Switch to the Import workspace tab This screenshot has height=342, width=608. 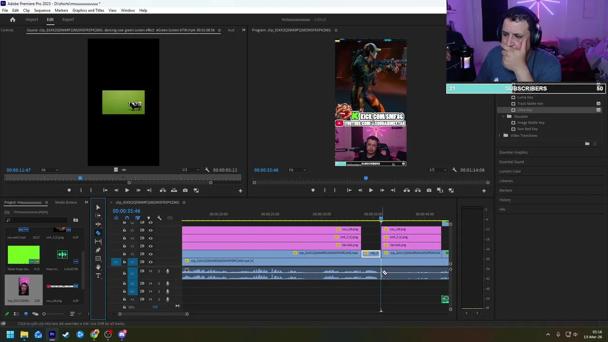click(32, 19)
